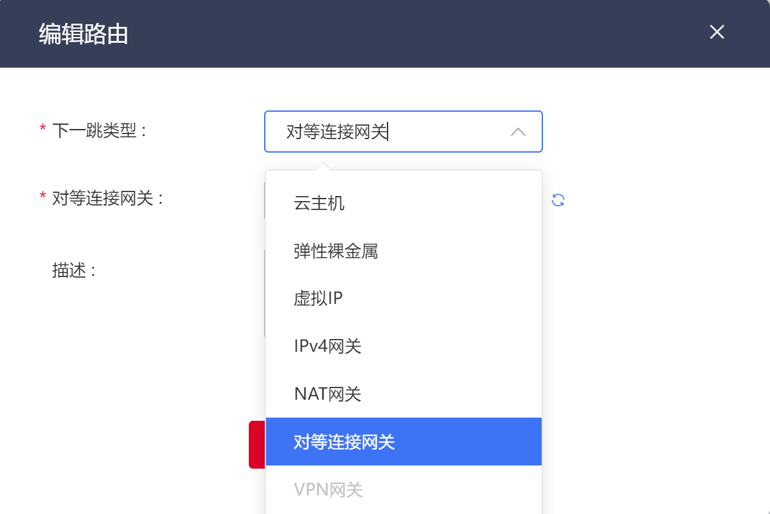Click the 对等连接网关 field label
This screenshot has height=514, width=770.
pos(108,199)
